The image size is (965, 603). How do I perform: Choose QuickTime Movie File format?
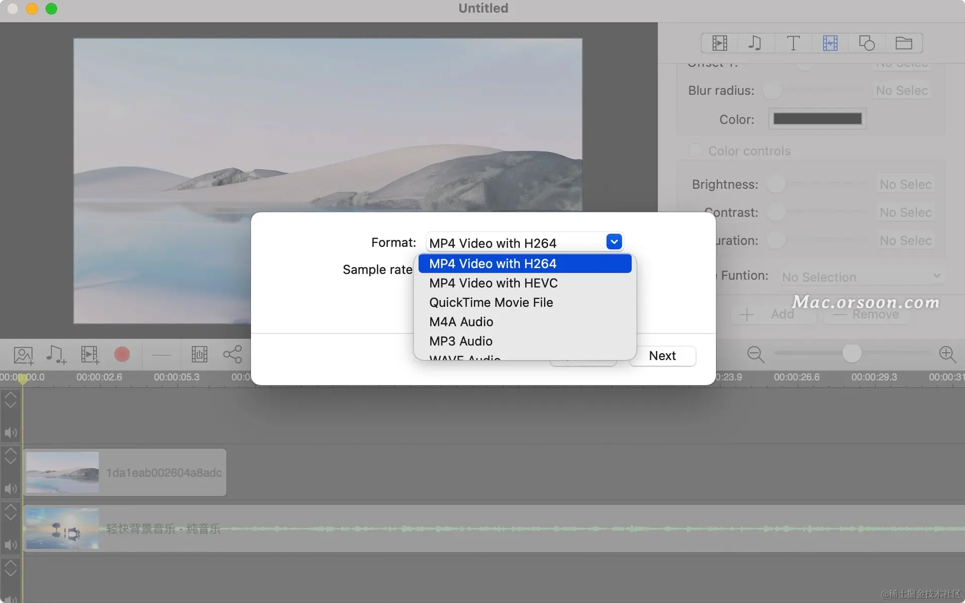click(x=491, y=302)
